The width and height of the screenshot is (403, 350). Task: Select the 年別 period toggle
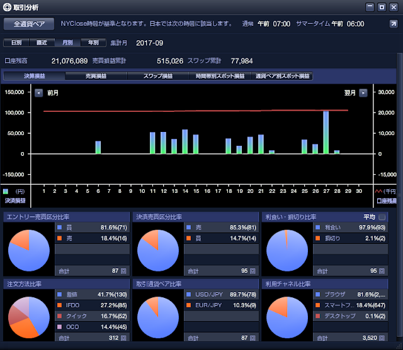tap(93, 43)
